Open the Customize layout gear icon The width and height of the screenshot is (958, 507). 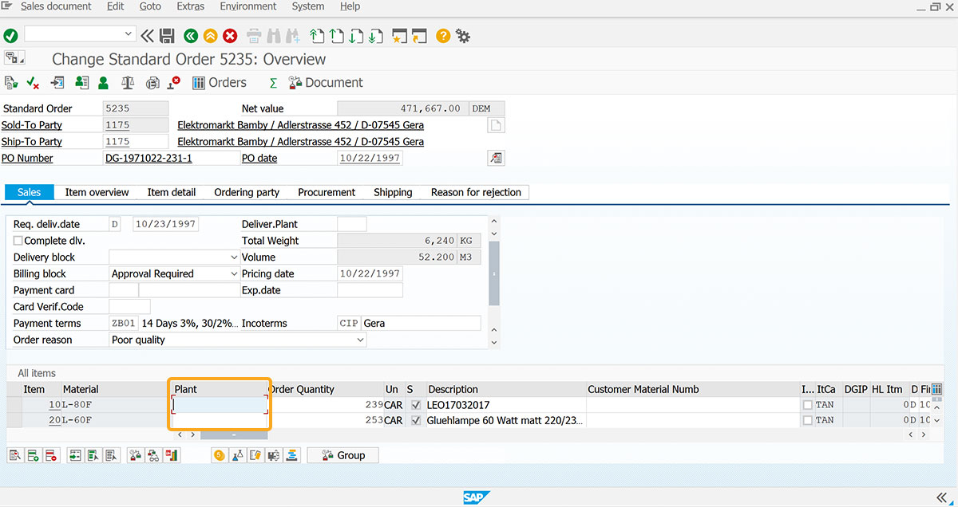pos(463,35)
